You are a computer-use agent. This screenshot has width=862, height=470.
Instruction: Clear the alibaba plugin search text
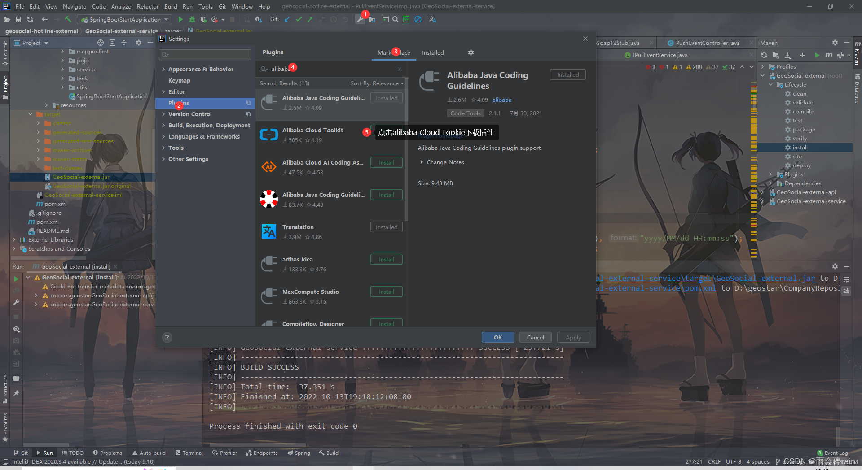400,69
